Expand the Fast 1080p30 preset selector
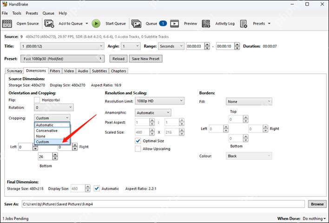Screen dimensions: 329x223 pos(62,59)
